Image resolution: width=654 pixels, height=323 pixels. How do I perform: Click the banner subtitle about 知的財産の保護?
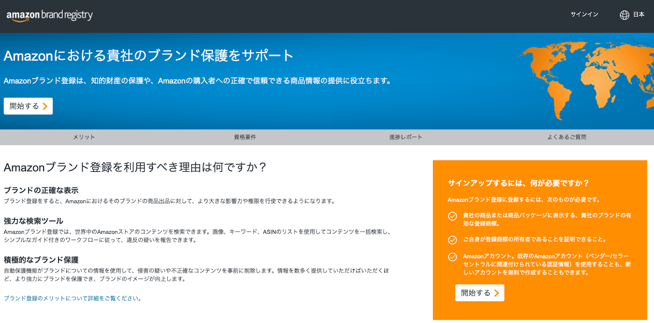coord(198,81)
